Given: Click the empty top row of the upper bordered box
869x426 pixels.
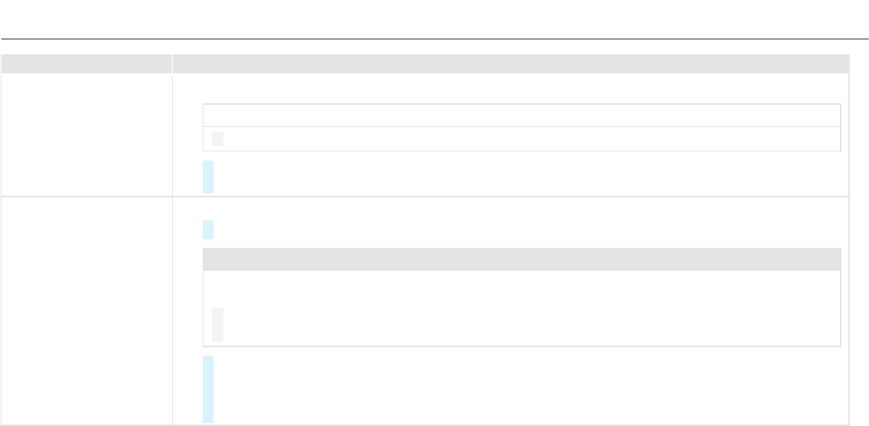Looking at the screenshot, I should coord(522,115).
